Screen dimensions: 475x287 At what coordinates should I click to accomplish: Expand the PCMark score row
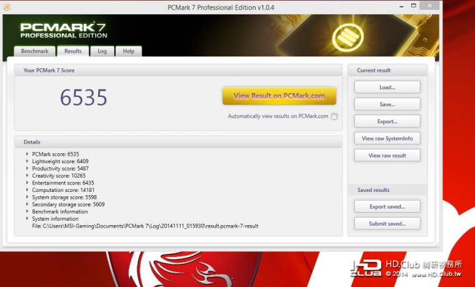[x=27, y=154]
